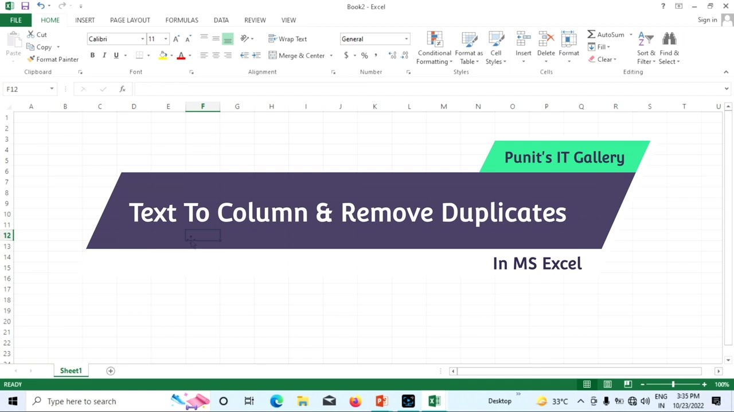Open the General number format dropdown
734x412 pixels.
(x=406, y=39)
